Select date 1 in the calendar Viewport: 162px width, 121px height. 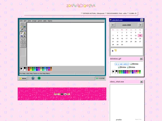pos(118,33)
